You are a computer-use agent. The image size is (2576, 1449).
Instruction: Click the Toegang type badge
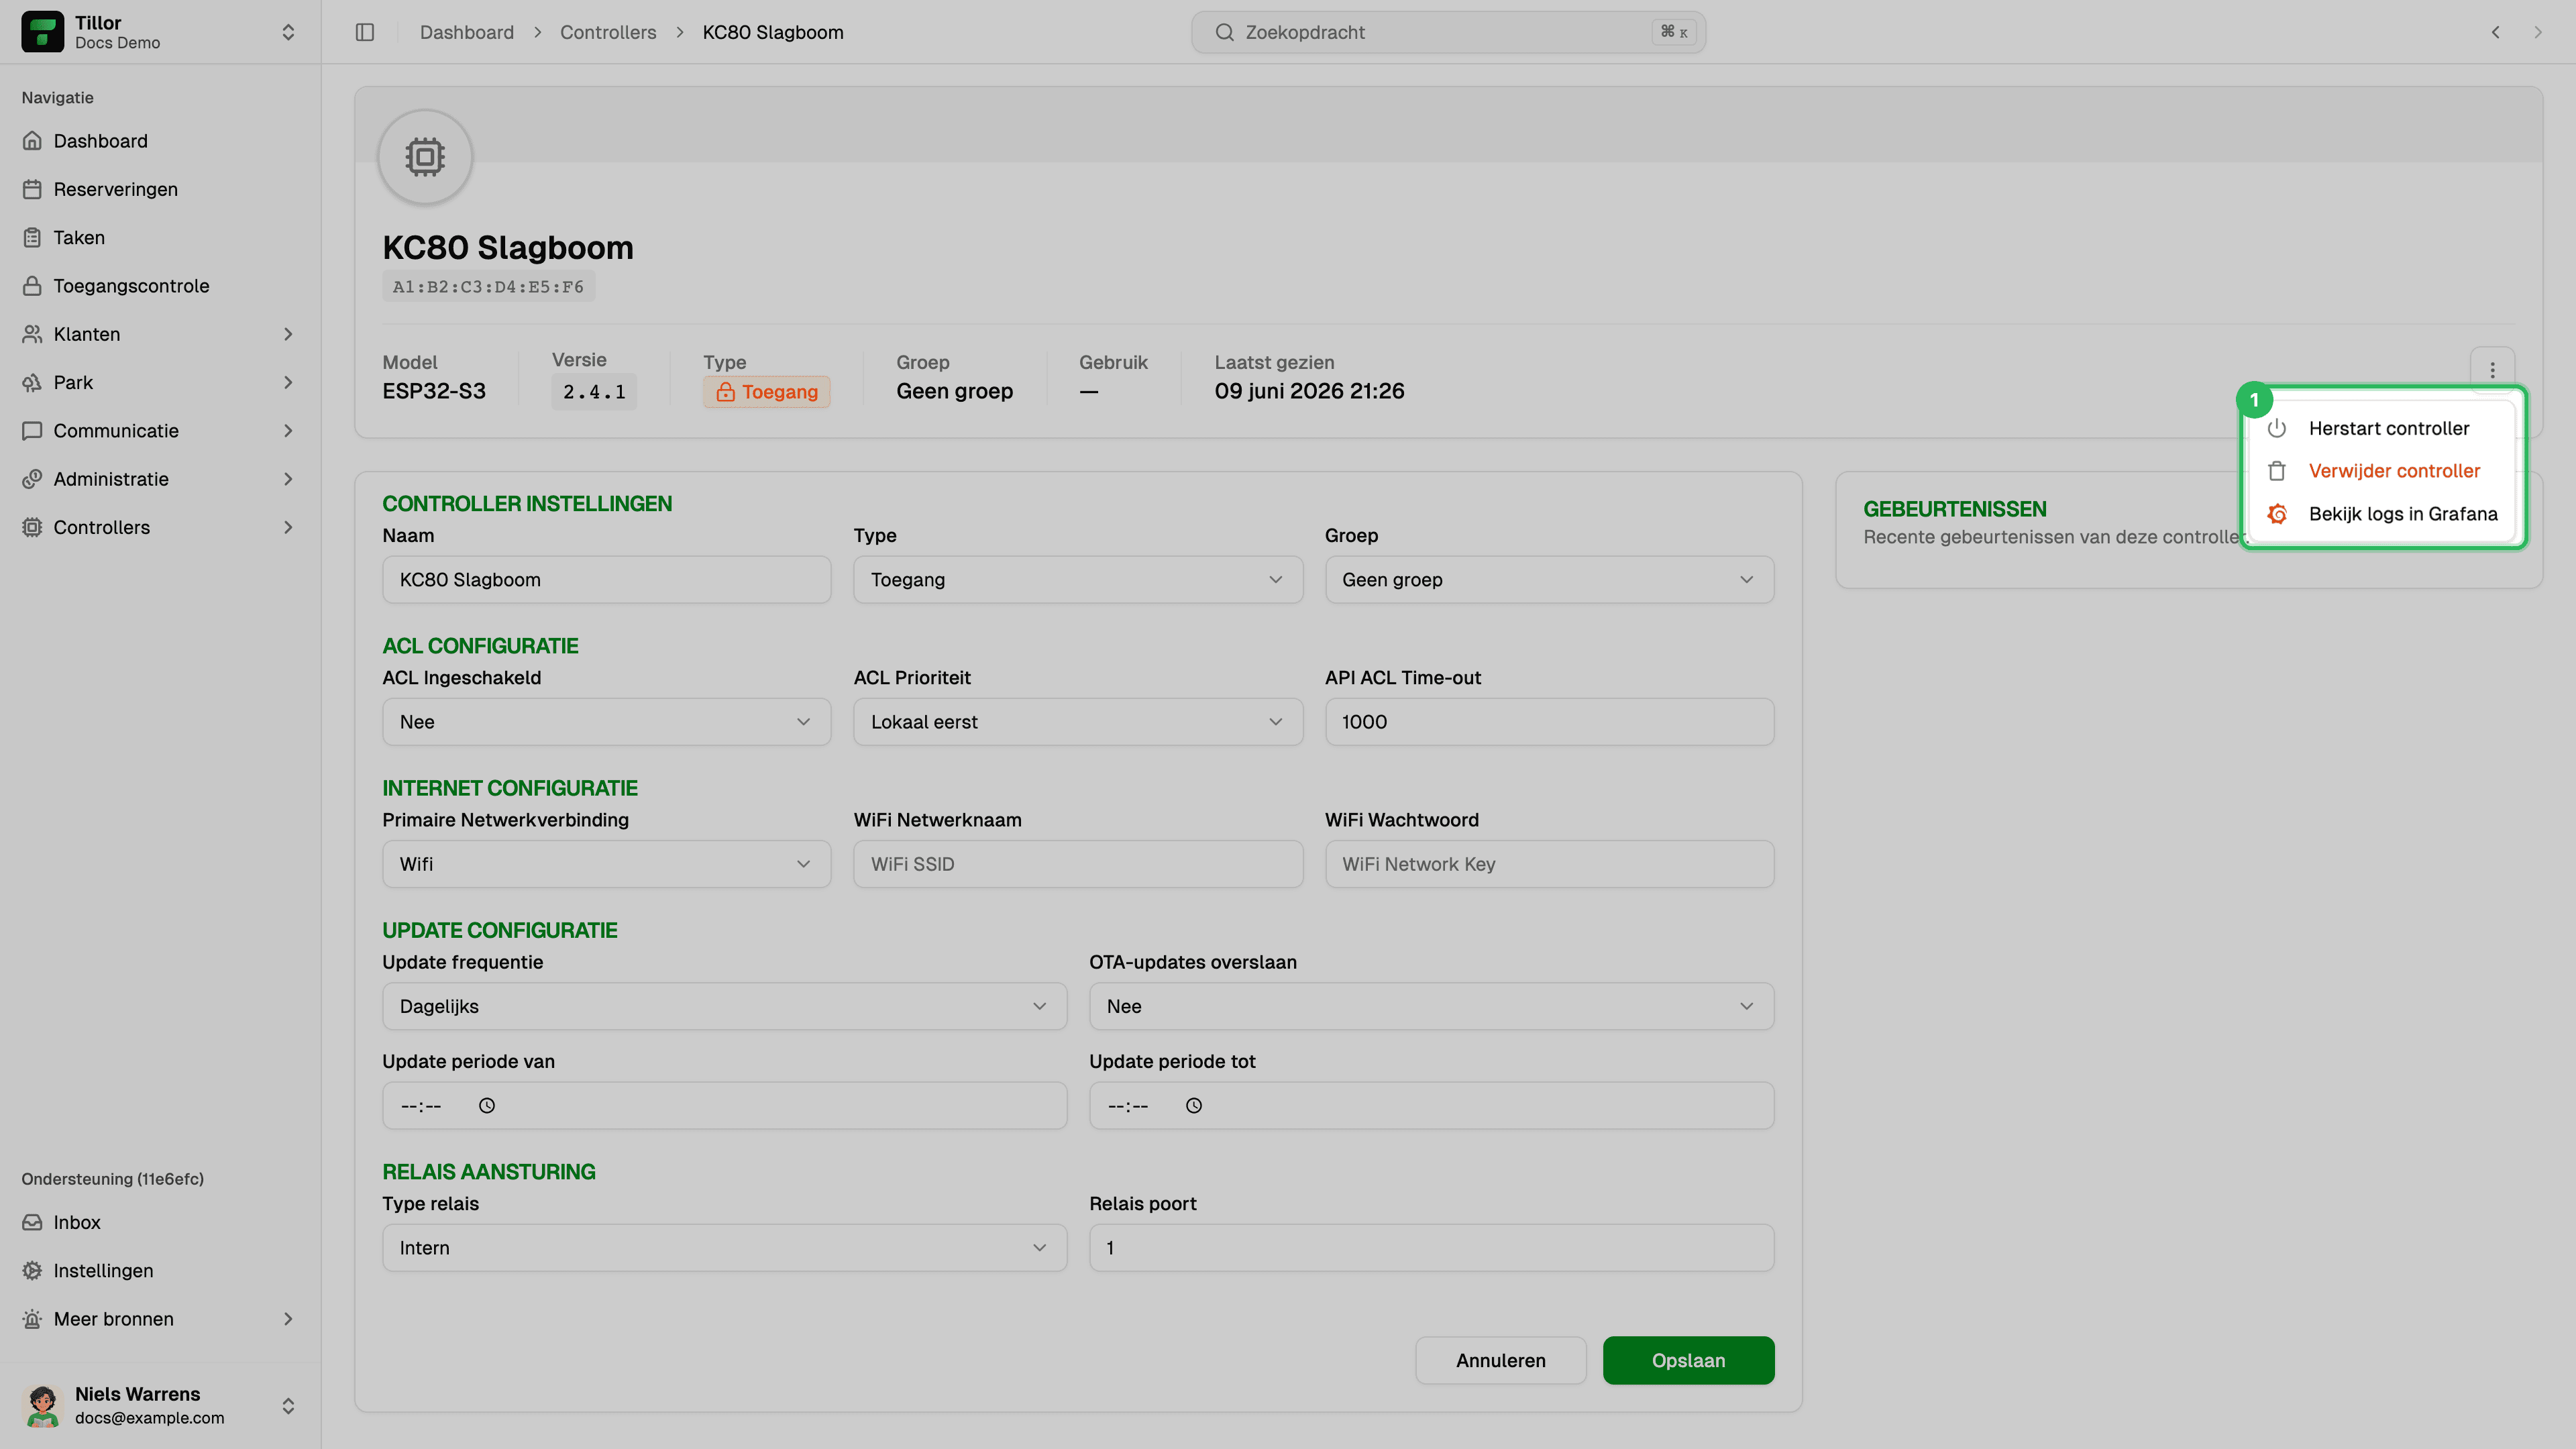pyautogui.click(x=766, y=392)
